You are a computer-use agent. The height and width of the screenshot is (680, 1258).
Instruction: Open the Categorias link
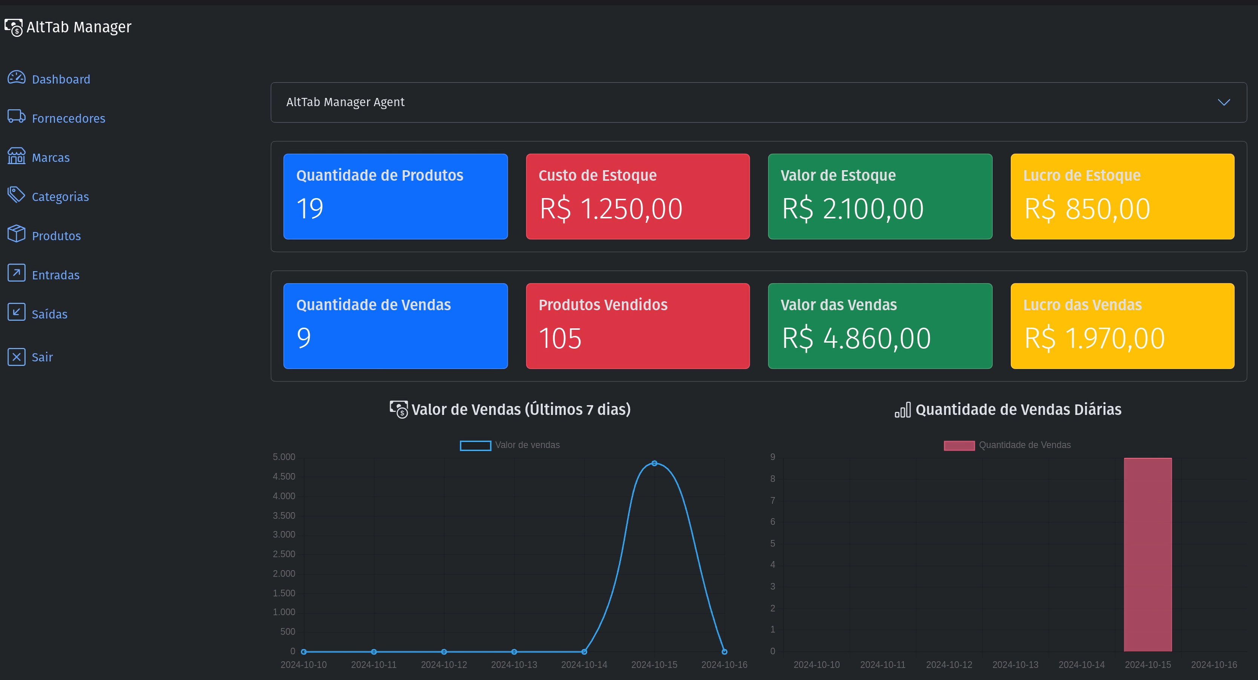tap(60, 197)
